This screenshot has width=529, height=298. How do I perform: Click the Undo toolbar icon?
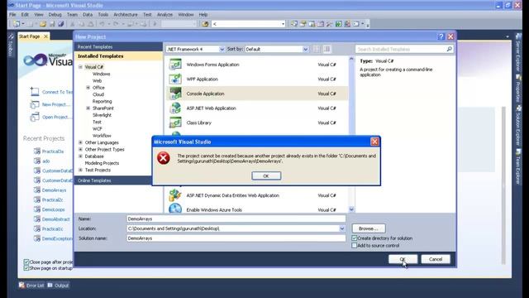(102, 24)
